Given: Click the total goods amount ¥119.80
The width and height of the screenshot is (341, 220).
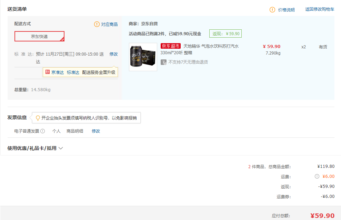Looking at the screenshot, I should [x=326, y=166].
